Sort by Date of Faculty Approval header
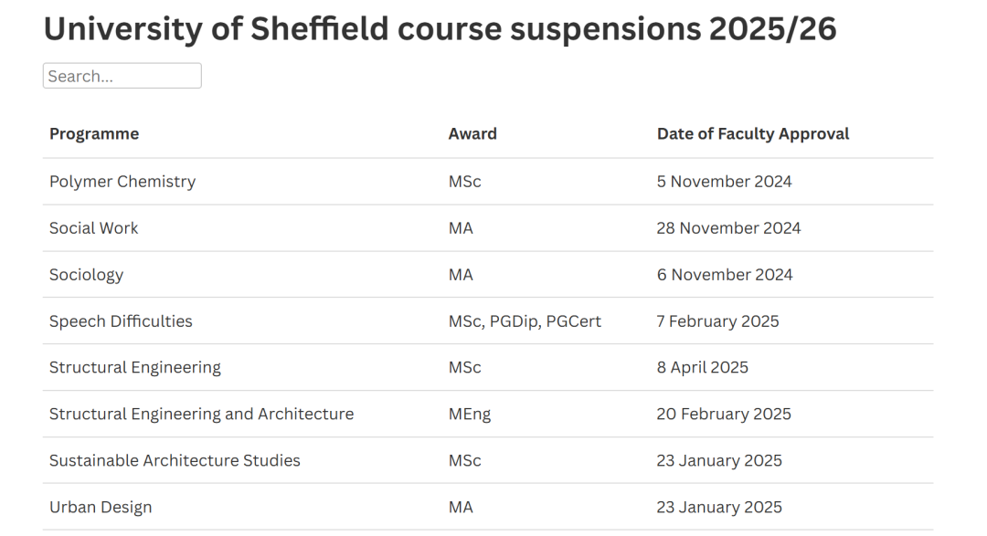This screenshot has height=536, width=987. tap(753, 134)
